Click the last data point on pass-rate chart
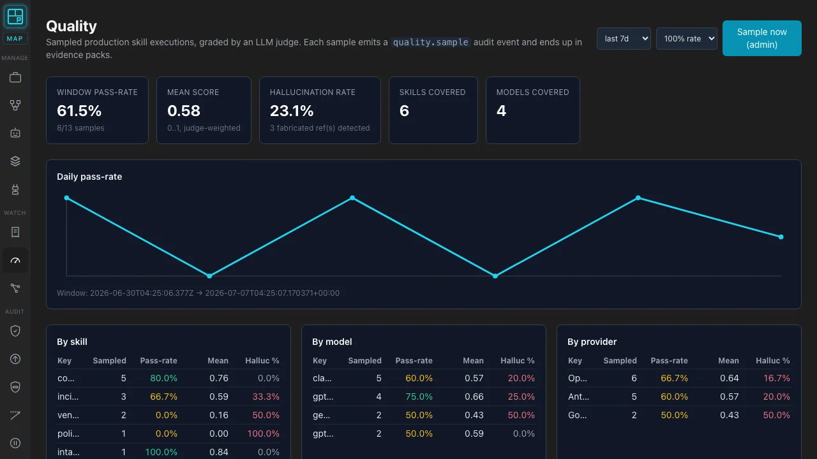 781,237
